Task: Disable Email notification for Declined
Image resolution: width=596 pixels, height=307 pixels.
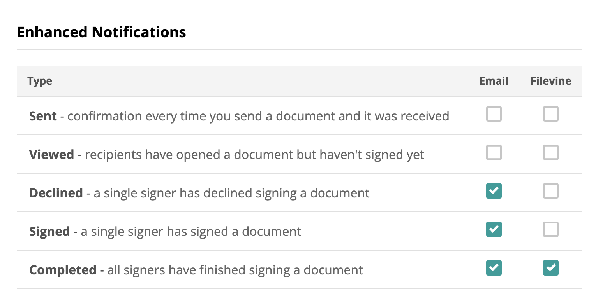Action: (x=494, y=191)
